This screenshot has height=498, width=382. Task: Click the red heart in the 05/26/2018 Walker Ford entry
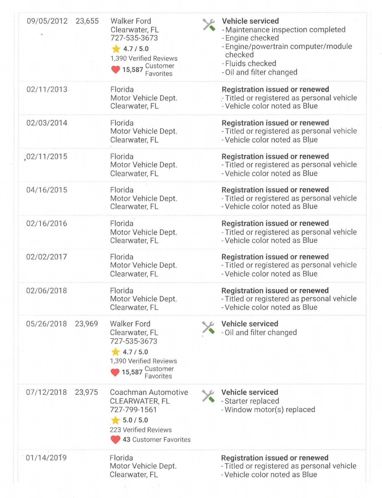click(x=115, y=372)
